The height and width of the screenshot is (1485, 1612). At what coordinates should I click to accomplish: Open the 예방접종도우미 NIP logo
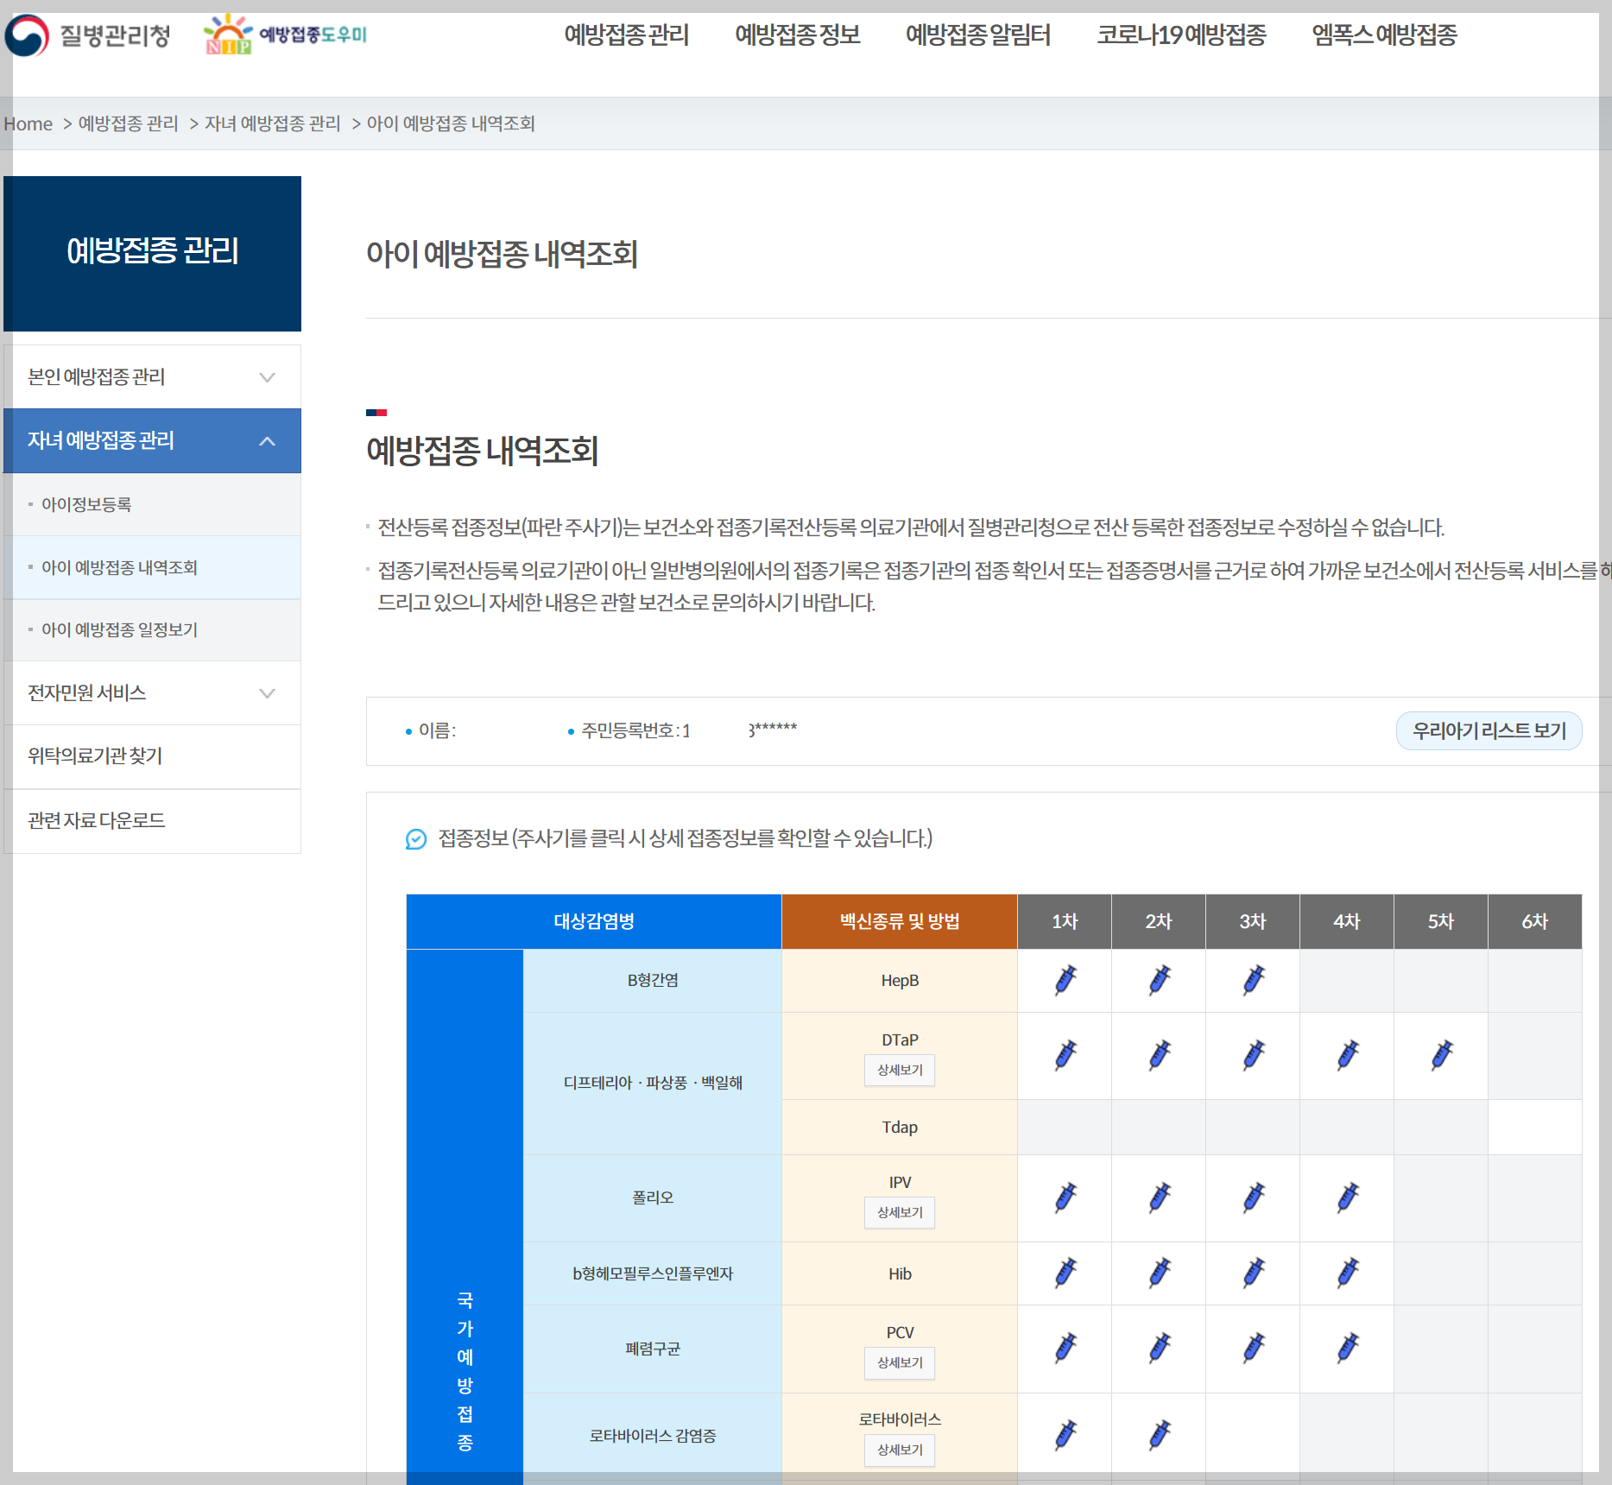(286, 35)
